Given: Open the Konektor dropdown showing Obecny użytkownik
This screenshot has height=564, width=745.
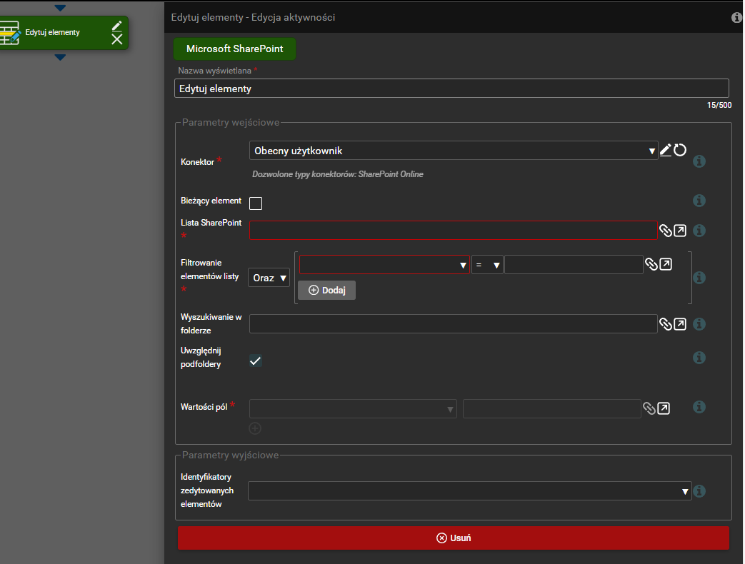Looking at the screenshot, I should 453,151.
